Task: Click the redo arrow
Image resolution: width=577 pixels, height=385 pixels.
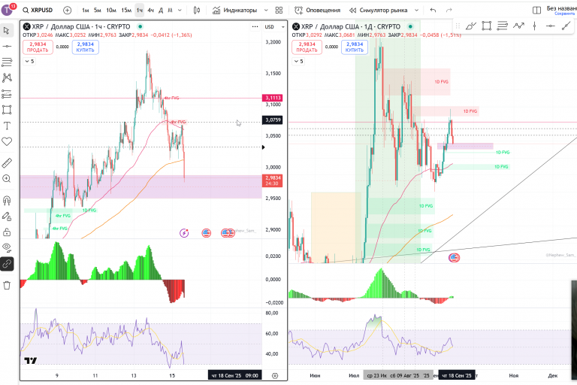Action: pyautogui.click(x=449, y=11)
